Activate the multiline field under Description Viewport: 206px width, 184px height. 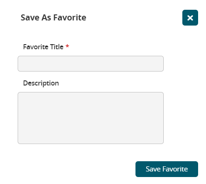[x=90, y=118]
